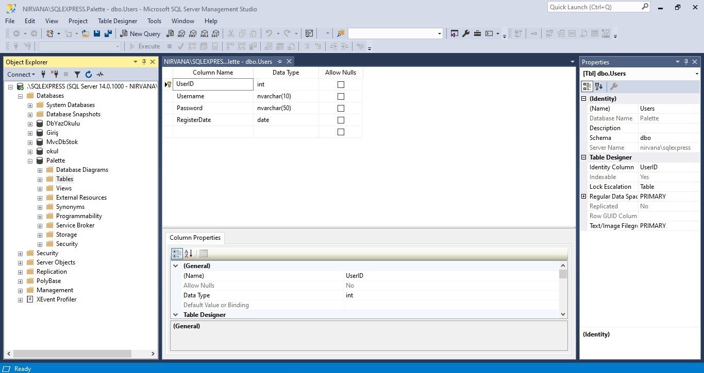Open the wrench Properties Window icon
This screenshot has width=704, height=373.
point(466,33)
